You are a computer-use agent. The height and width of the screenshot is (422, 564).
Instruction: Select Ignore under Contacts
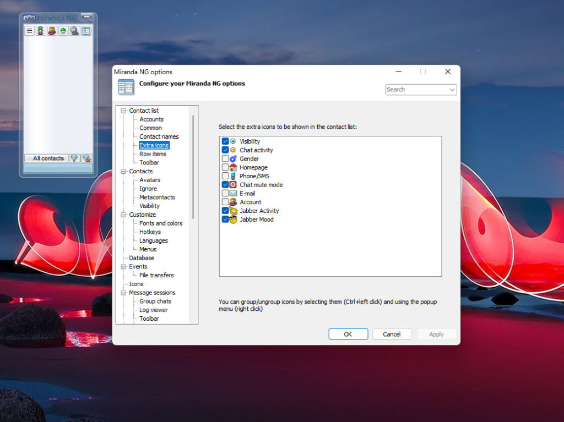pos(148,189)
